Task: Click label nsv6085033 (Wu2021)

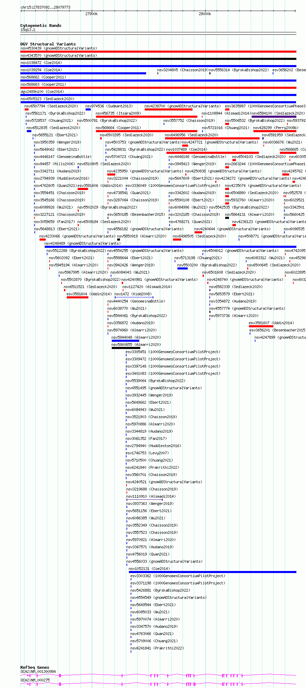Action: (x=150, y=612)
